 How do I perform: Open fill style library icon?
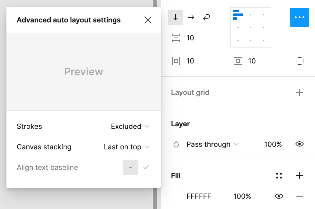click(279, 176)
